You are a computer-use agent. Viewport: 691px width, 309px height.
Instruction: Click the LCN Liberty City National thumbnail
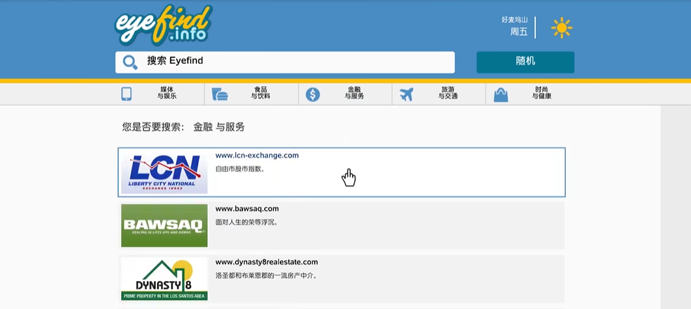164,173
